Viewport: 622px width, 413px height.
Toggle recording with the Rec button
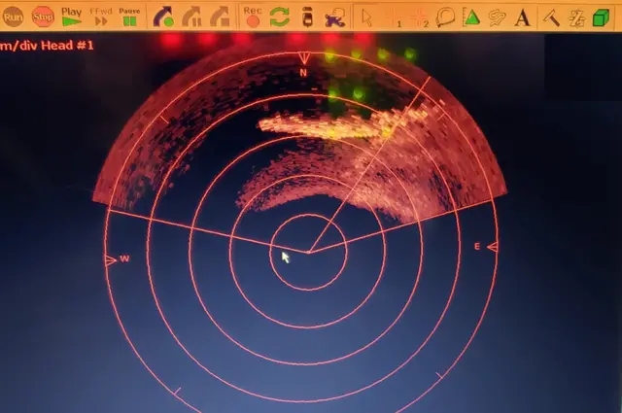(x=253, y=17)
